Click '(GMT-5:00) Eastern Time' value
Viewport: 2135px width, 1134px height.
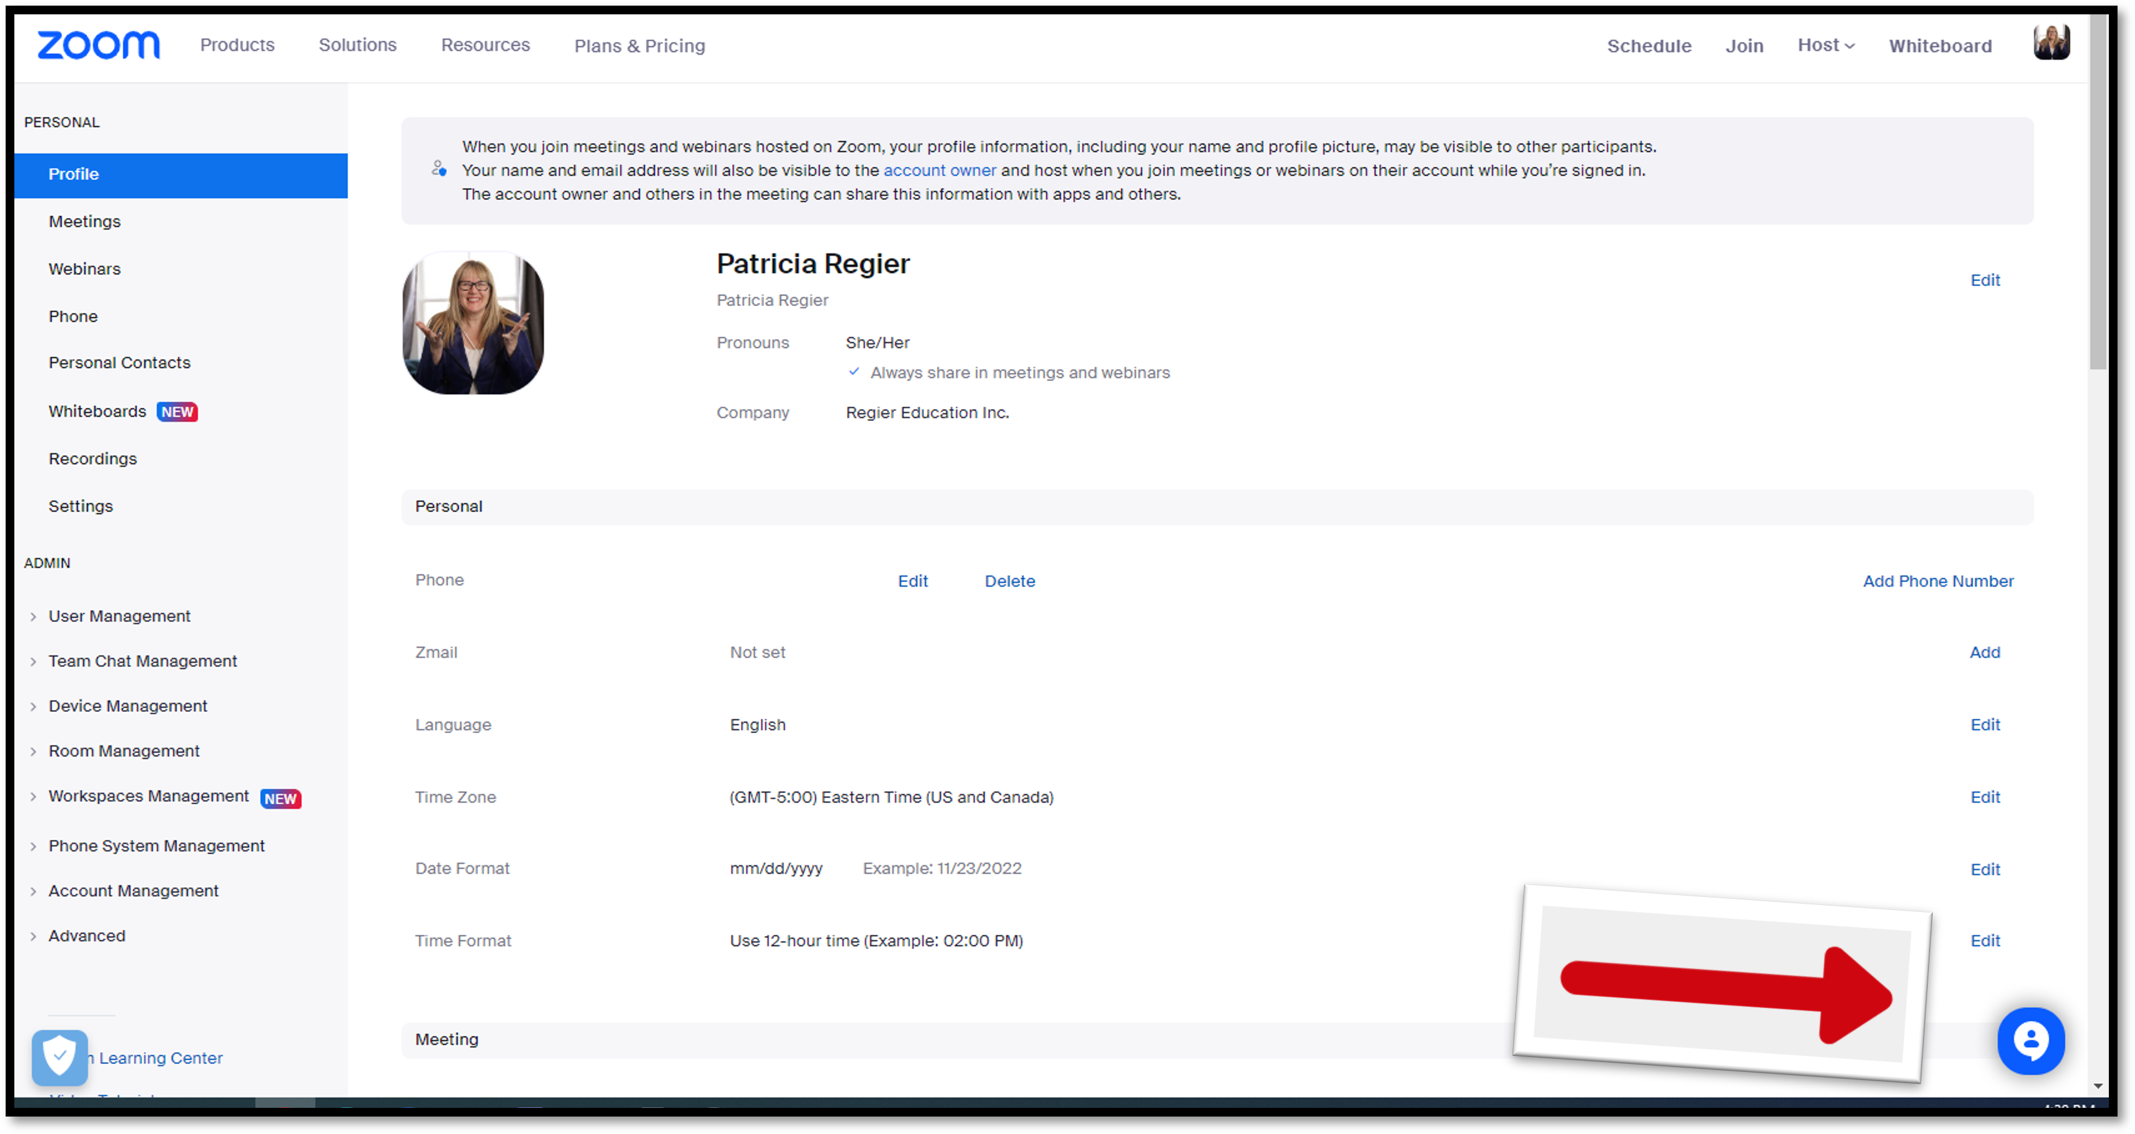point(891,796)
